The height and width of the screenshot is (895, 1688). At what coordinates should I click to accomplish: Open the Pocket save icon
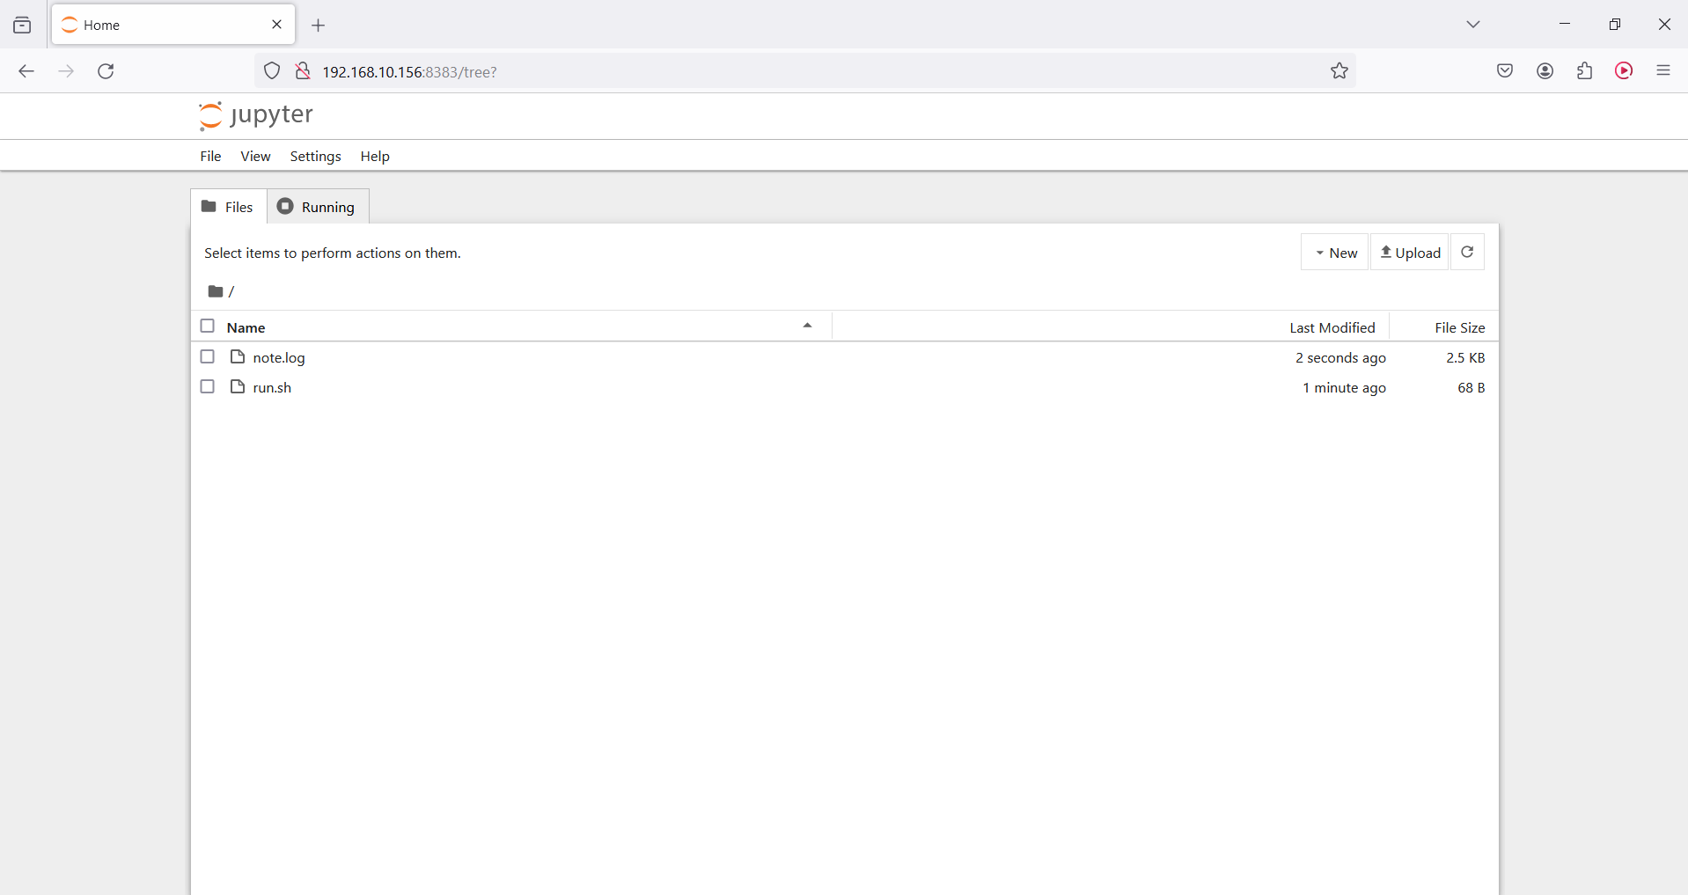[1505, 71]
